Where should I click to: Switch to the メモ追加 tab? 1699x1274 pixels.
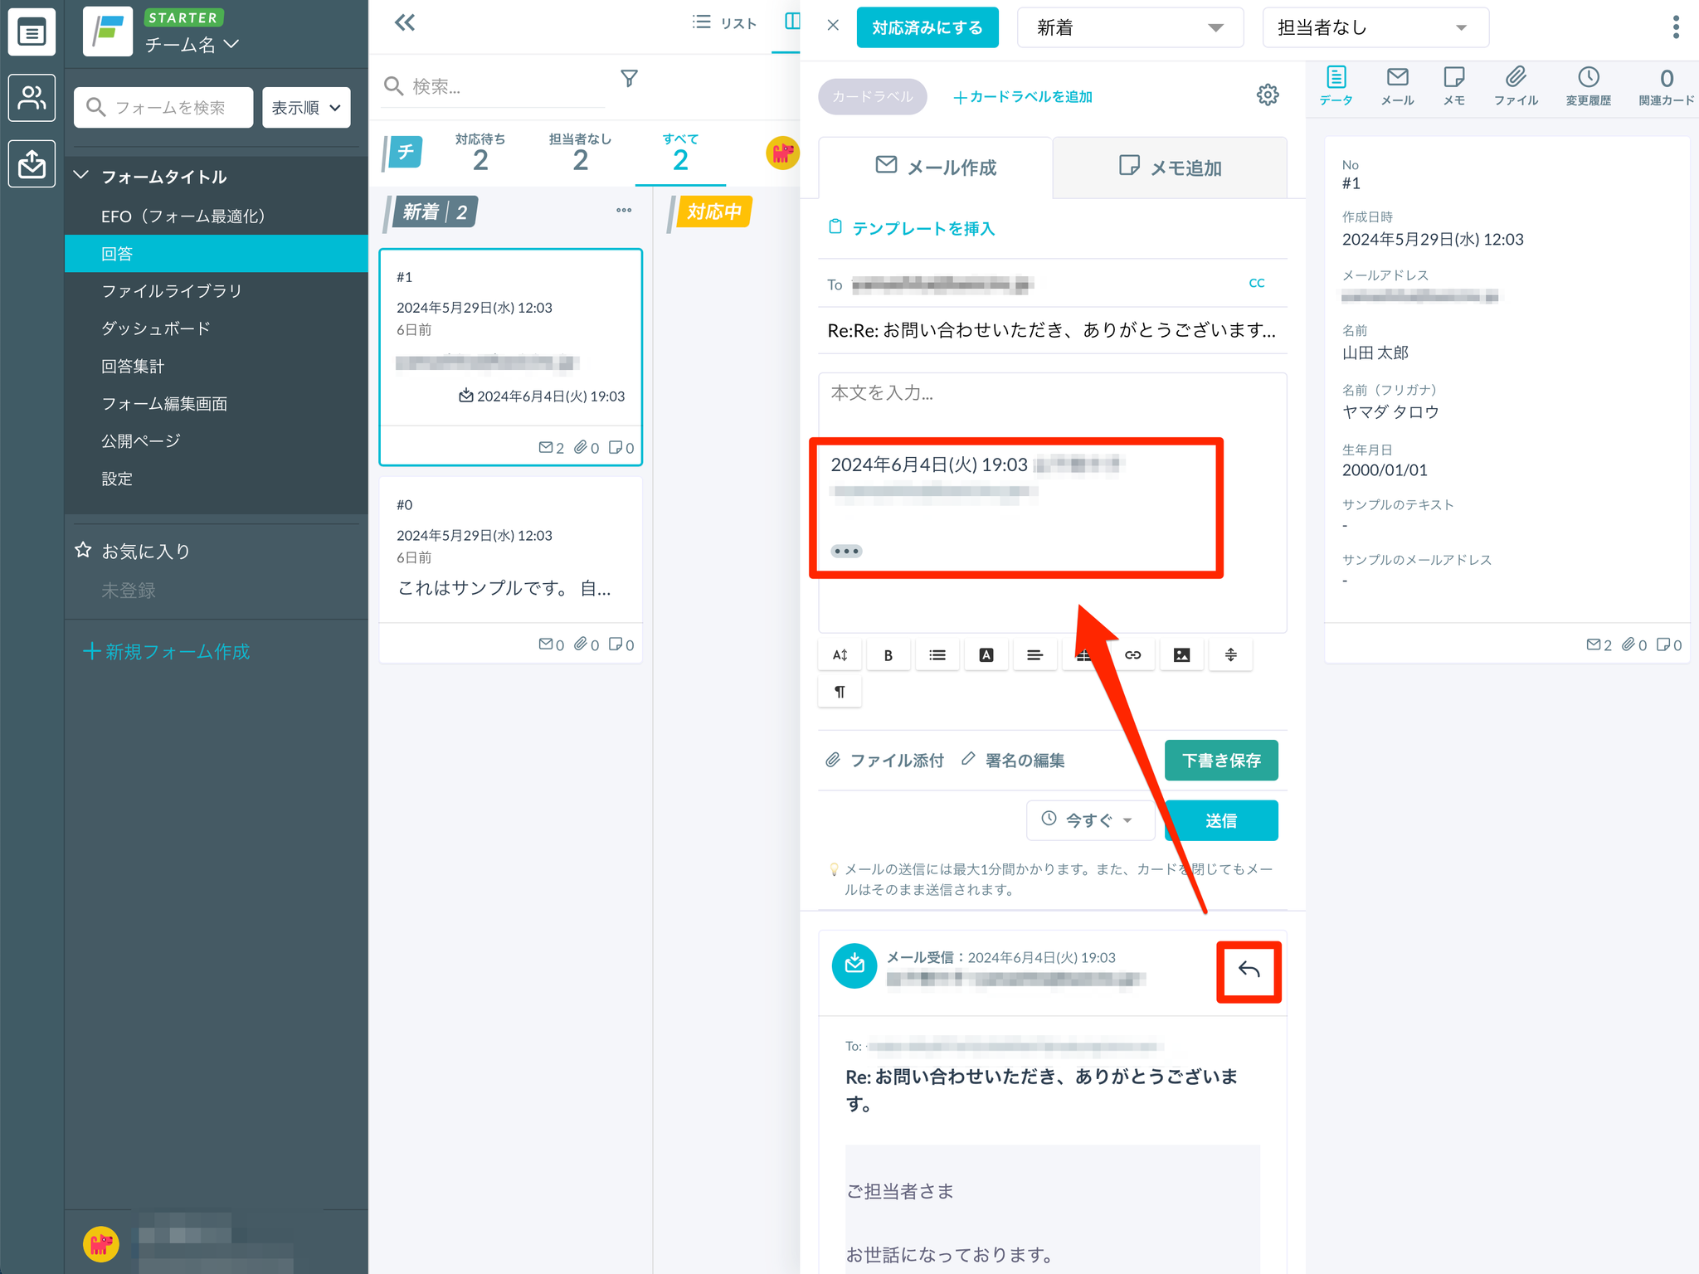[x=1170, y=168]
